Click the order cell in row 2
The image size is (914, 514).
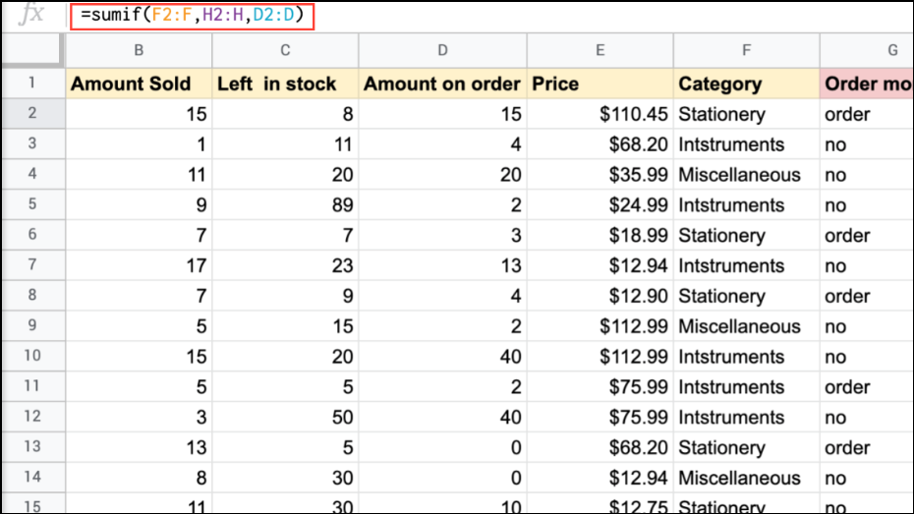click(865, 114)
